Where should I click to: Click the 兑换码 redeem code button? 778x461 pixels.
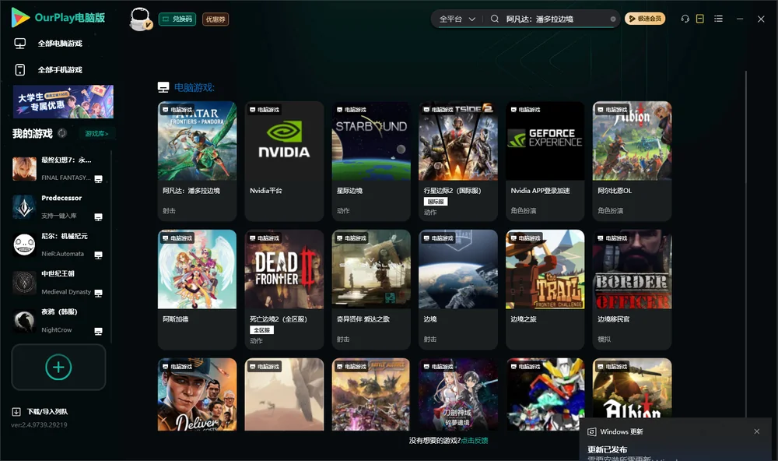click(x=177, y=19)
